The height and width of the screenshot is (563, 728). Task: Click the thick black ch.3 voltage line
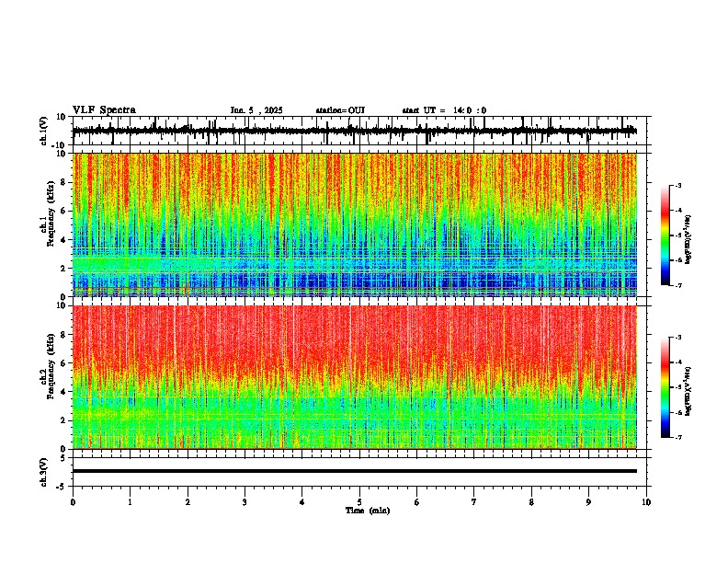[x=355, y=471]
